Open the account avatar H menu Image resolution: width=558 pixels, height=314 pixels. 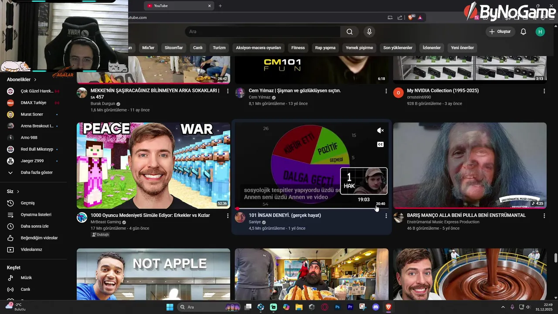540,31
